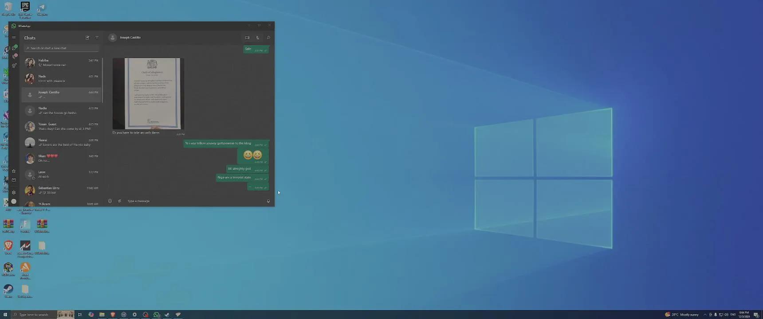Start a voice call with Joseph Castillo
This screenshot has width=763, height=319.
point(258,38)
